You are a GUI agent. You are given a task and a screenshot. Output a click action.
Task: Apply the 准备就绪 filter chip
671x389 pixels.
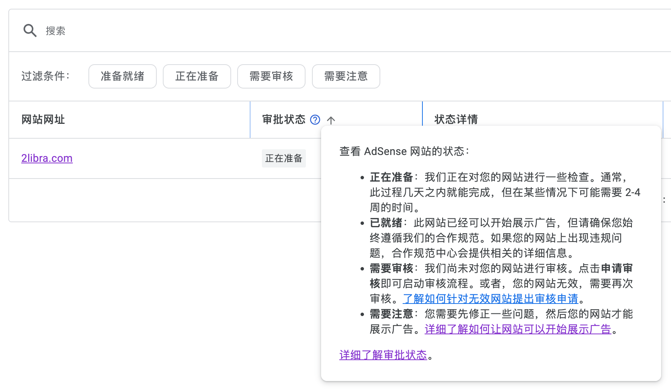point(123,76)
